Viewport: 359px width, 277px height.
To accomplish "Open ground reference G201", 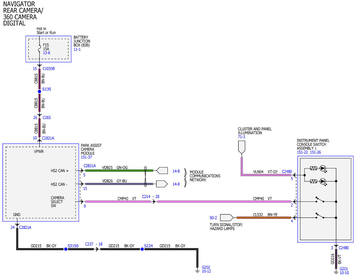I will [344, 269].
